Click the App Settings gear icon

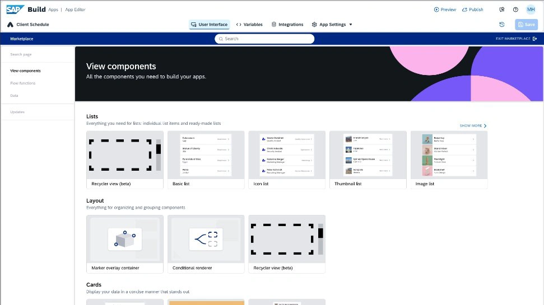pos(314,25)
